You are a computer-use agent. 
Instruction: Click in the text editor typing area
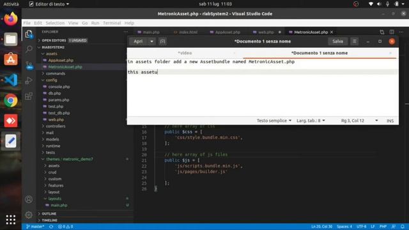pos(263,88)
